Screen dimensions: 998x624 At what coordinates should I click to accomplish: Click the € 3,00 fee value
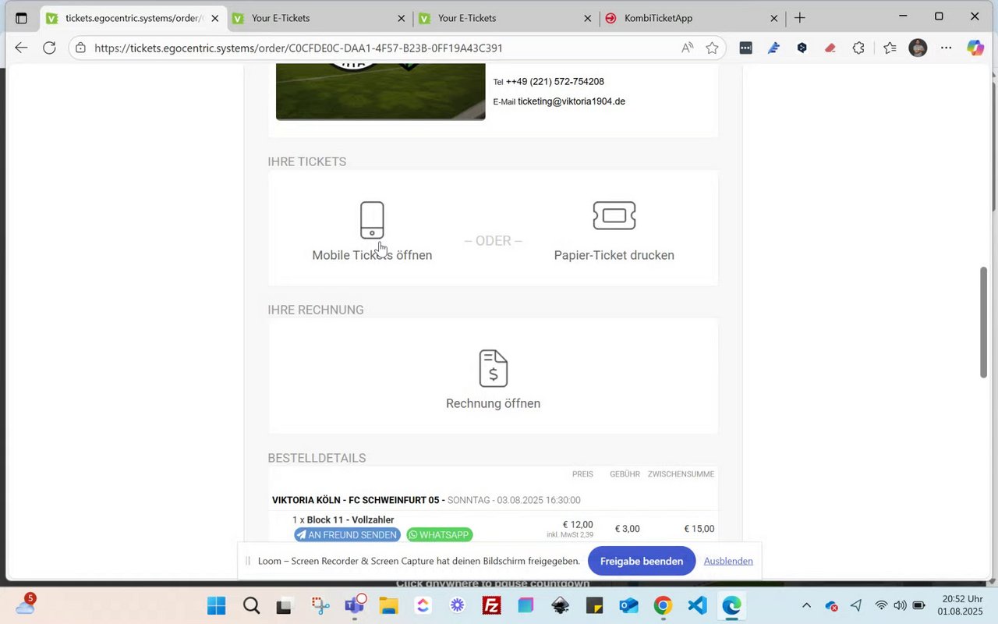click(x=627, y=529)
